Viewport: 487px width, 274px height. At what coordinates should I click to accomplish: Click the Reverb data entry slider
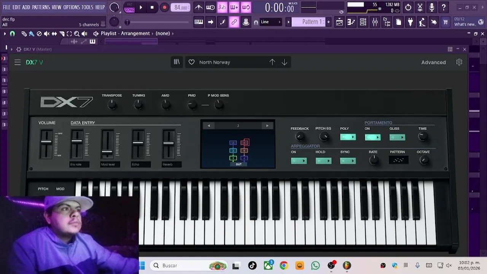[169, 144]
